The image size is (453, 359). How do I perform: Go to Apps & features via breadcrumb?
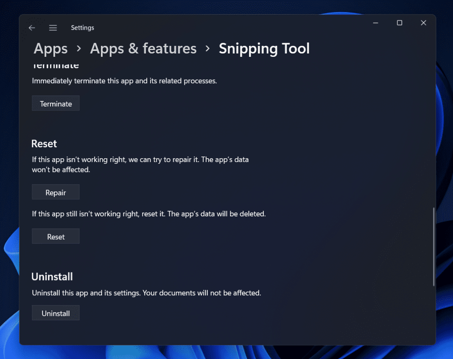143,48
